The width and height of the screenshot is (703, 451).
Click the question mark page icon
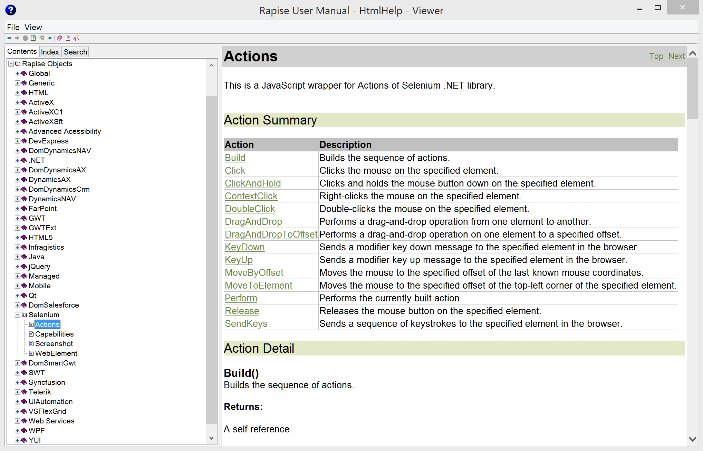(68, 38)
